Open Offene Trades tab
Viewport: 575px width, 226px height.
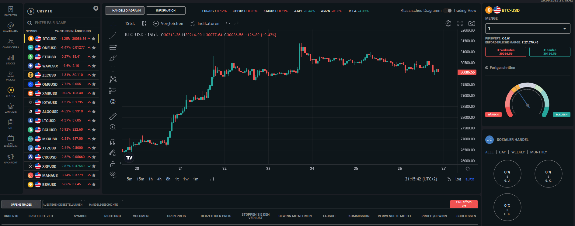[x=21, y=204]
